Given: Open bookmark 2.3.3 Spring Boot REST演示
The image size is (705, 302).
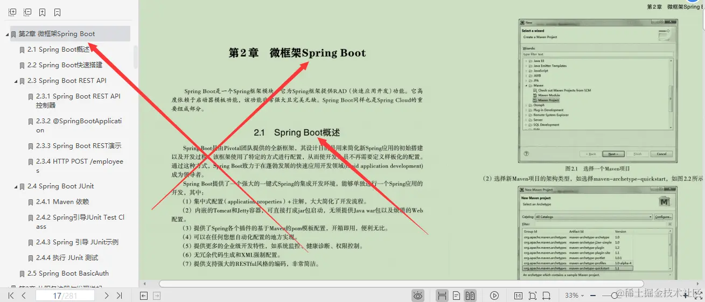Looking at the screenshot, I should click(x=79, y=146).
